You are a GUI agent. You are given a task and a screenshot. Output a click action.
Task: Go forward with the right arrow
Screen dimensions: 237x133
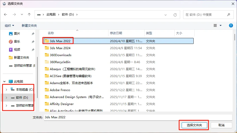pyautogui.click(x=14, y=14)
